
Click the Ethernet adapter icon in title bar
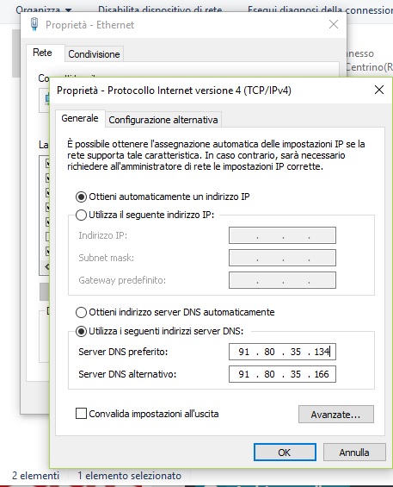(34, 24)
